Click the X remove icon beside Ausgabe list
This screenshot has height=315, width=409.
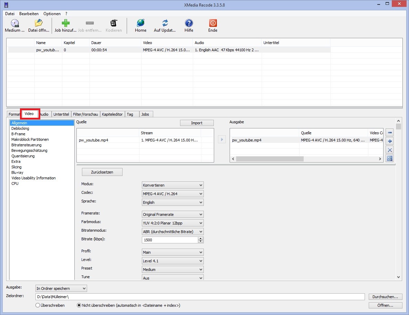tap(390, 150)
